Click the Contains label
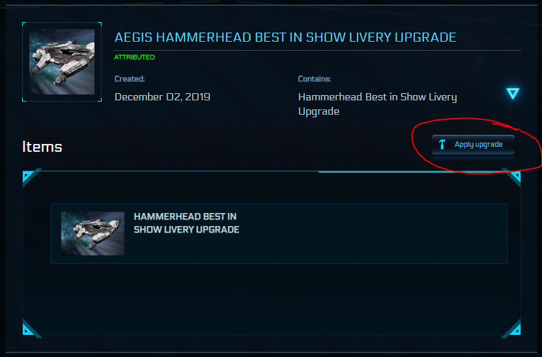Image resolution: width=542 pixels, height=357 pixels. (x=315, y=79)
